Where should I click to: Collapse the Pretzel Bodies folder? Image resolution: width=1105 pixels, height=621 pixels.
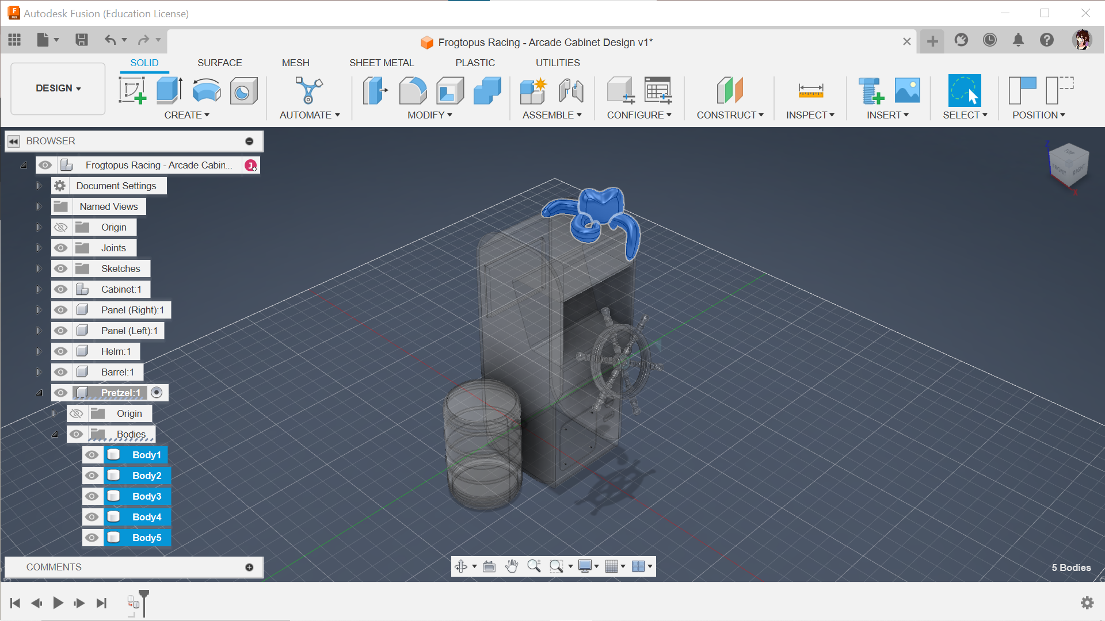point(55,434)
